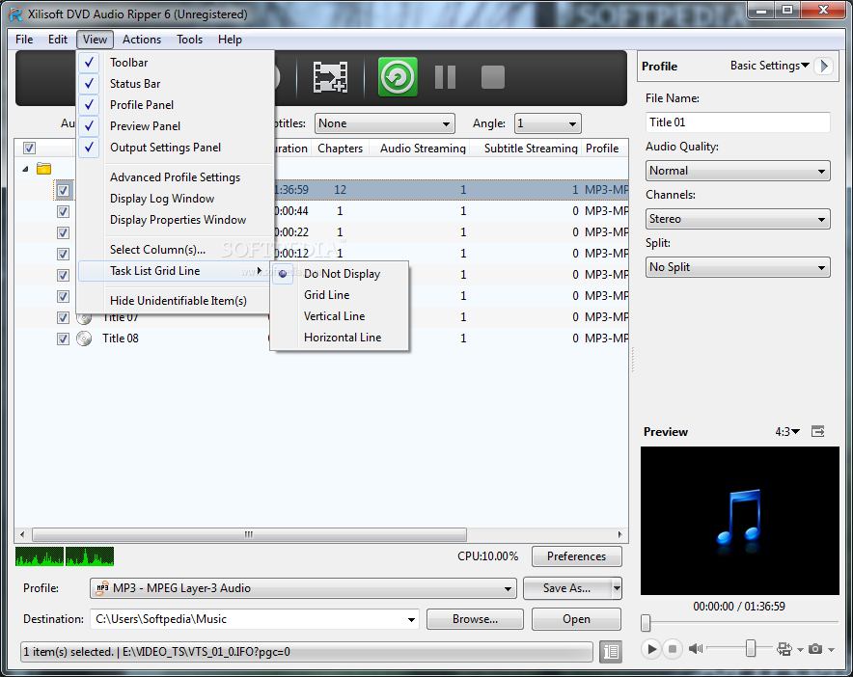853x677 pixels.
Task: Choose Display Log Window
Action: (x=174, y=199)
